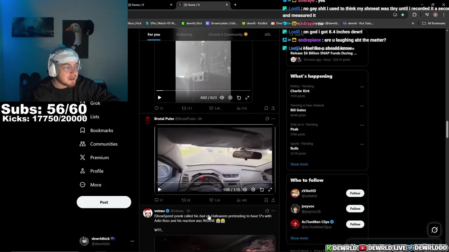The width and height of the screenshot is (449, 252).
Task: Open Grok action on veizau post
Action: tap(267, 211)
